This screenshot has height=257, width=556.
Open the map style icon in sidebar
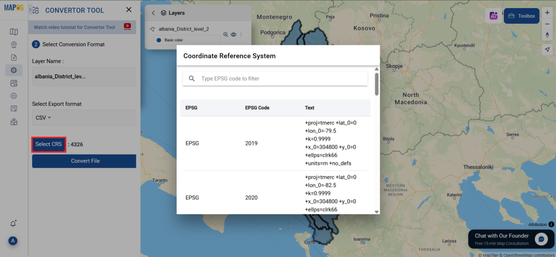tap(14, 83)
